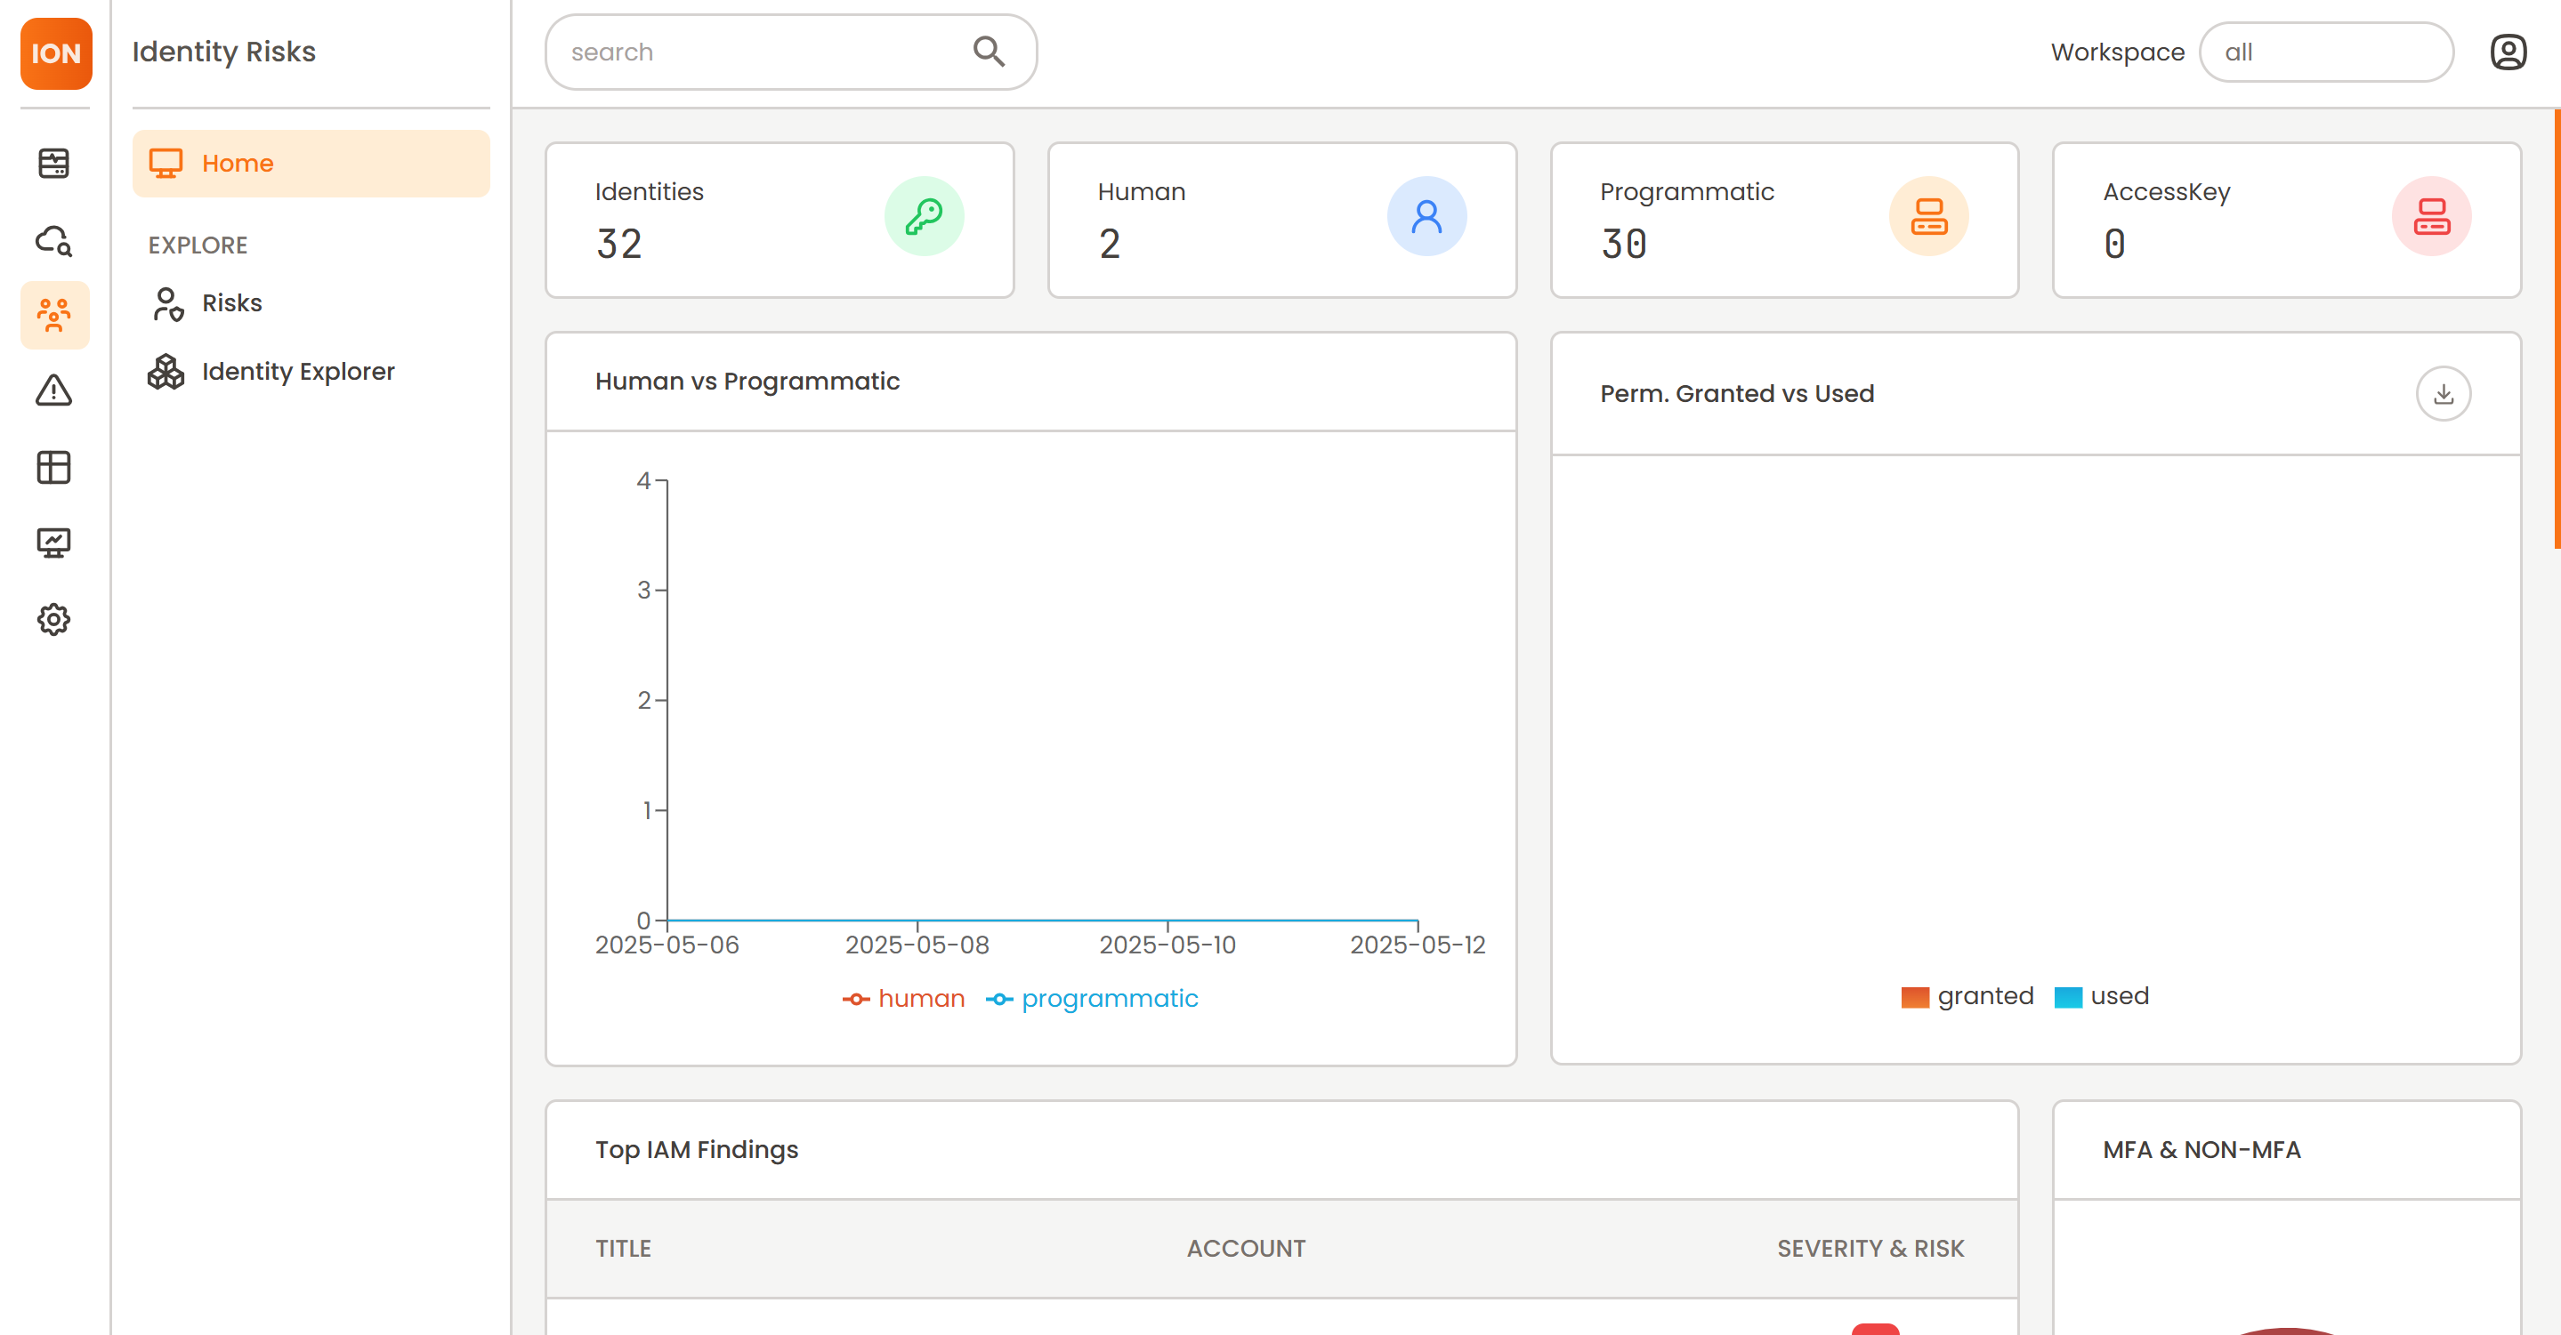
Task: Click the ION logo icon
Action: point(56,52)
